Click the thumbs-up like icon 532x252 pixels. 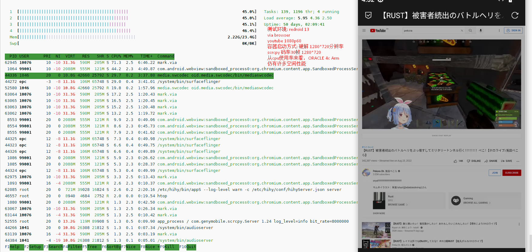tap(455, 161)
